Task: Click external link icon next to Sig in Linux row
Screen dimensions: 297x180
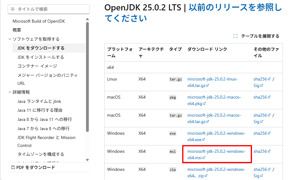Action: coord(261,85)
